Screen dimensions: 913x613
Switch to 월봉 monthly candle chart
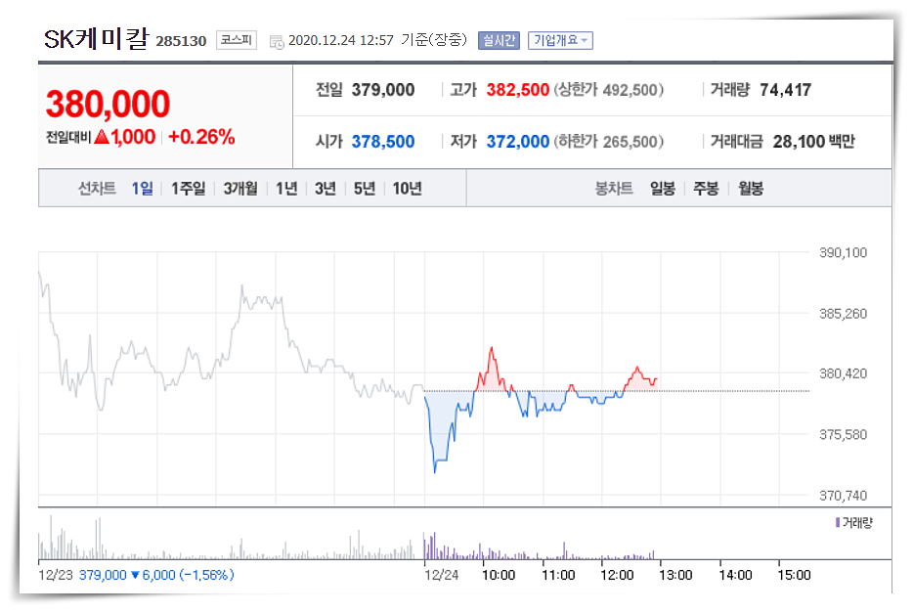point(751,188)
